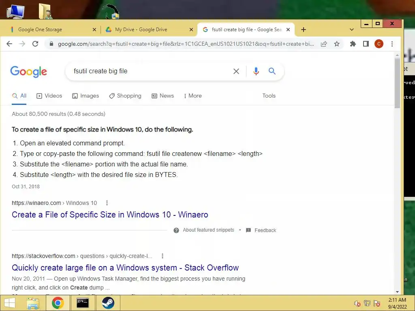Image resolution: width=415 pixels, height=311 pixels.
Task: Click the Chrome taskbar icon
Action: coord(58,303)
